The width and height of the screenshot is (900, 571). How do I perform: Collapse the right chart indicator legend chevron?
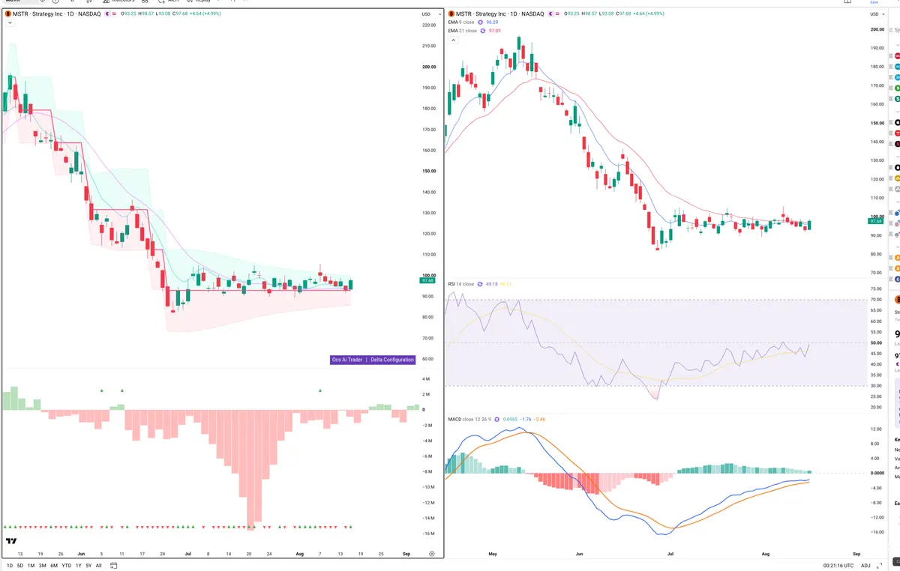[452, 40]
